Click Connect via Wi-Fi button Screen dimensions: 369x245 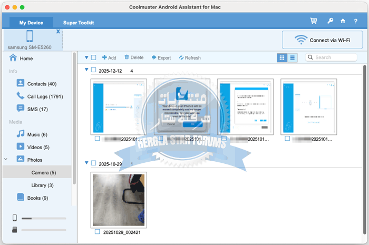click(323, 40)
